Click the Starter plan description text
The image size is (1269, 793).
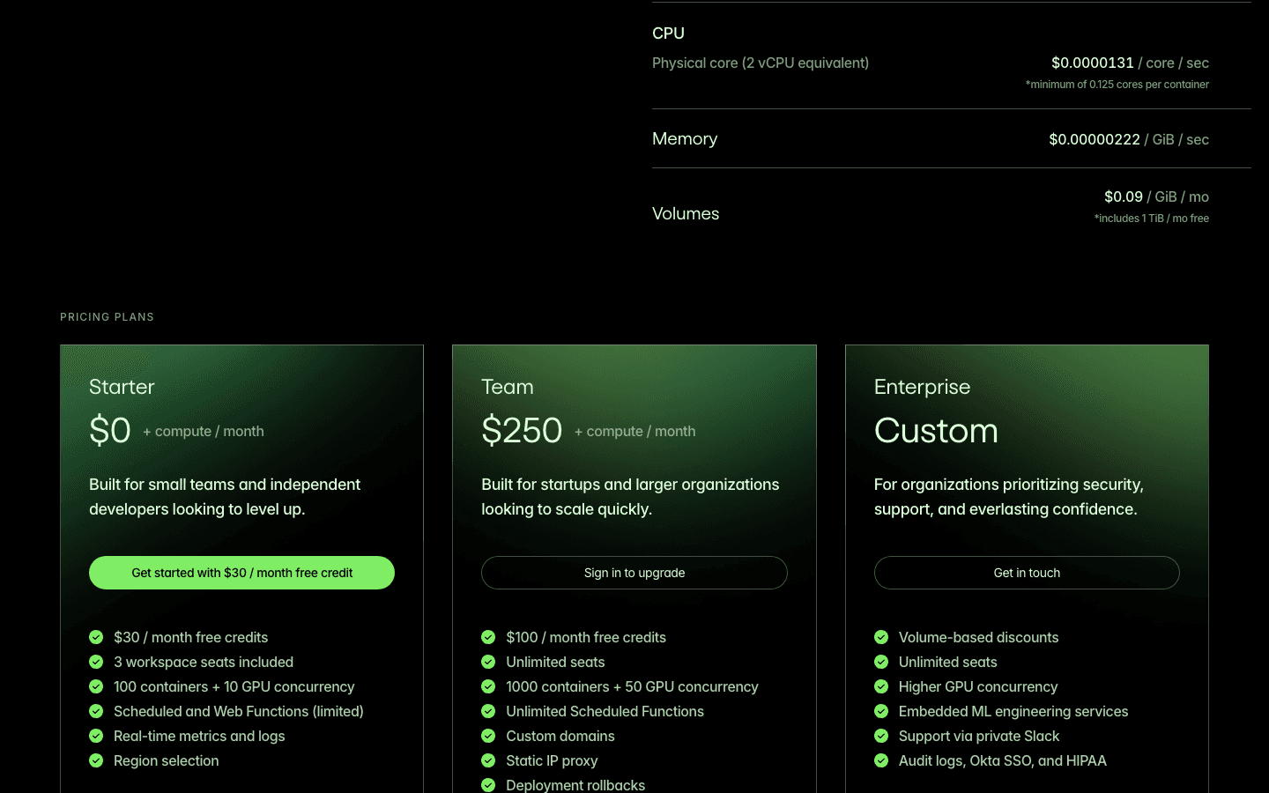click(225, 497)
